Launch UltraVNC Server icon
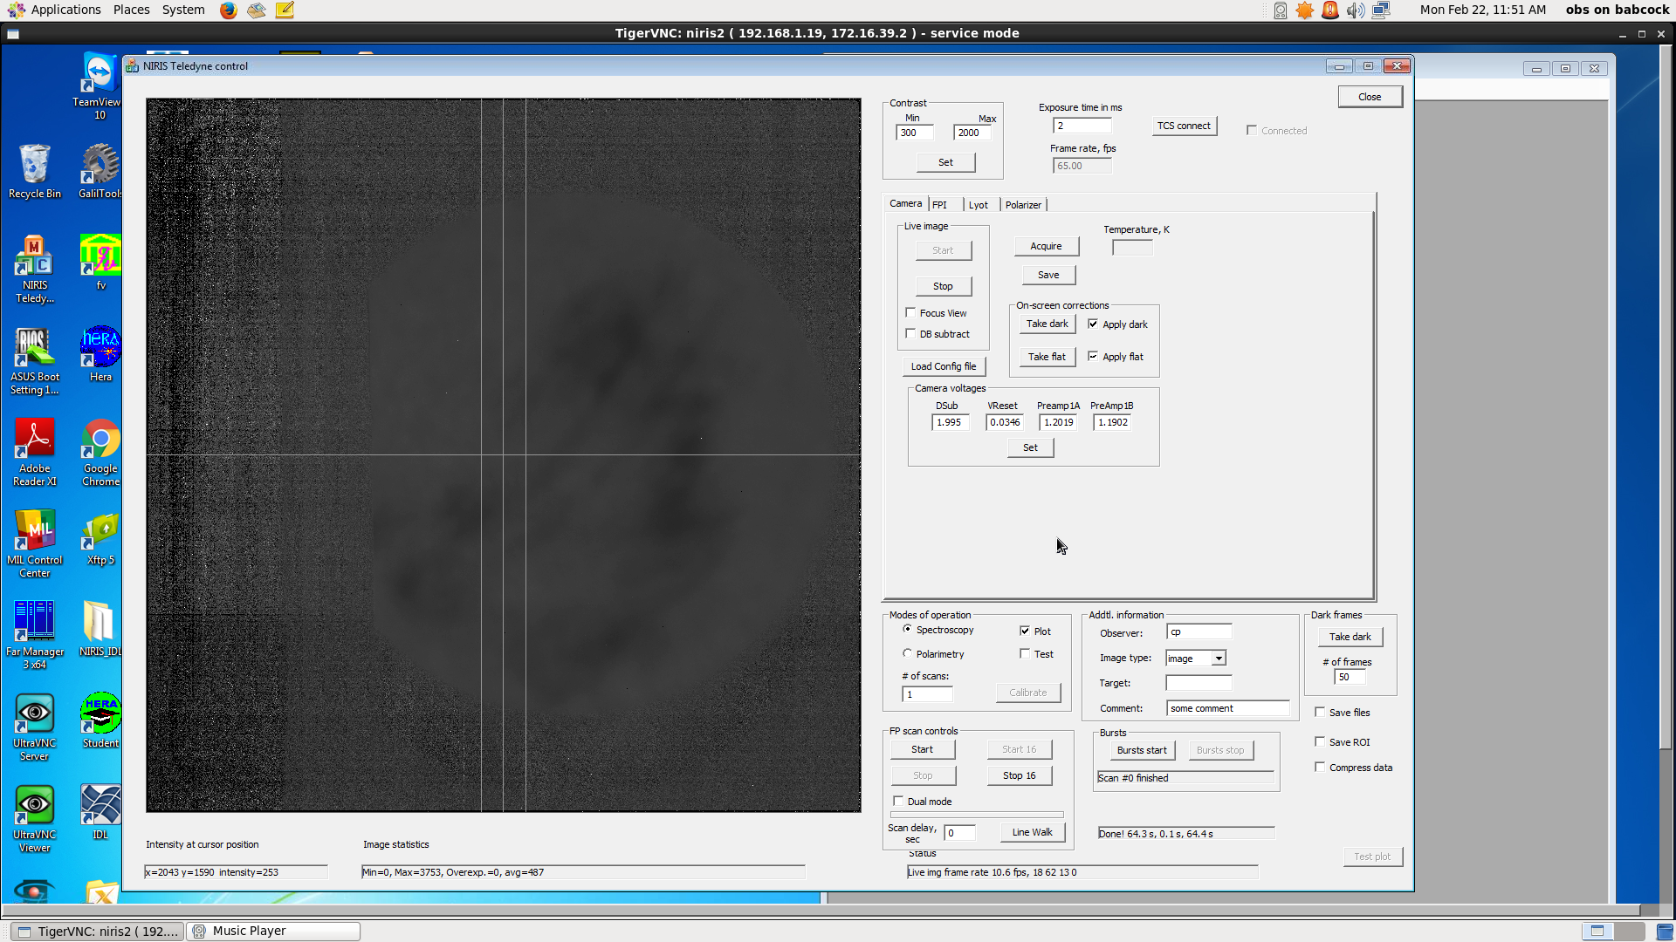The width and height of the screenshot is (1676, 942). pos(35,727)
